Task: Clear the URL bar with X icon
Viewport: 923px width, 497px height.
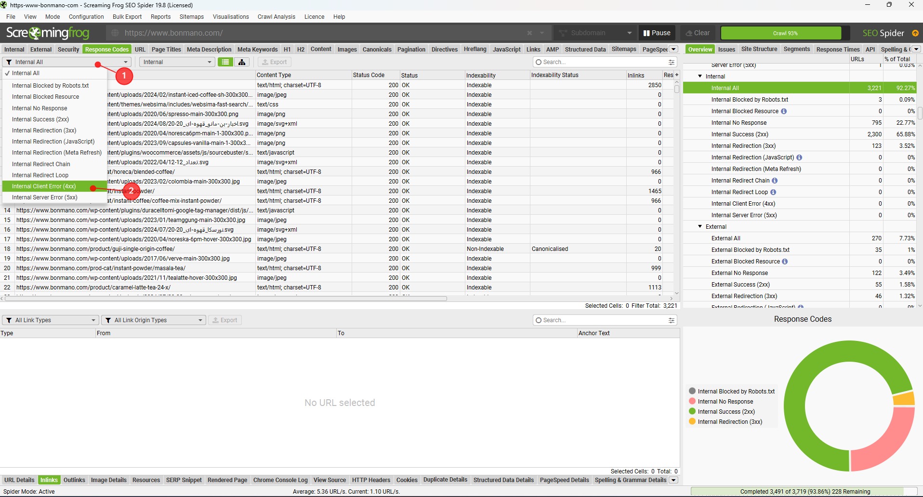Action: pos(529,33)
